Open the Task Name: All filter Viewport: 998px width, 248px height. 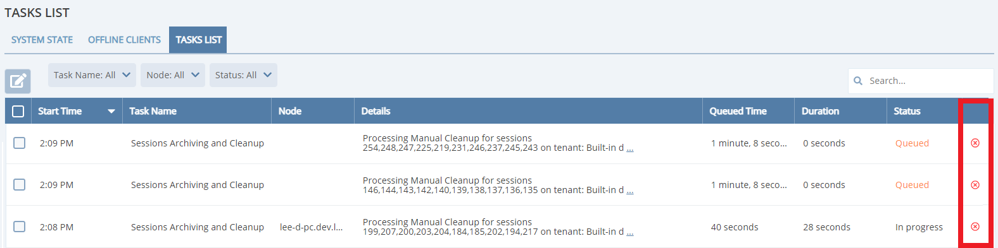tap(92, 75)
